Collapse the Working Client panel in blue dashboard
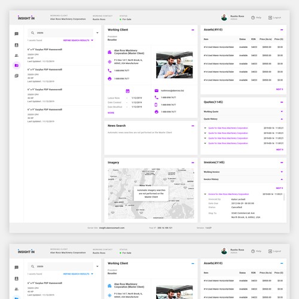 pyautogui.click(x=193, y=264)
